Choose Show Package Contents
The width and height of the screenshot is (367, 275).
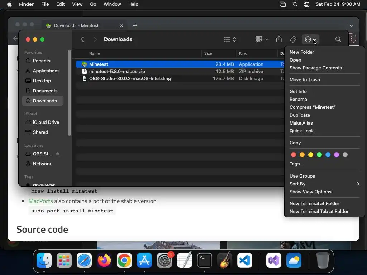point(324,68)
